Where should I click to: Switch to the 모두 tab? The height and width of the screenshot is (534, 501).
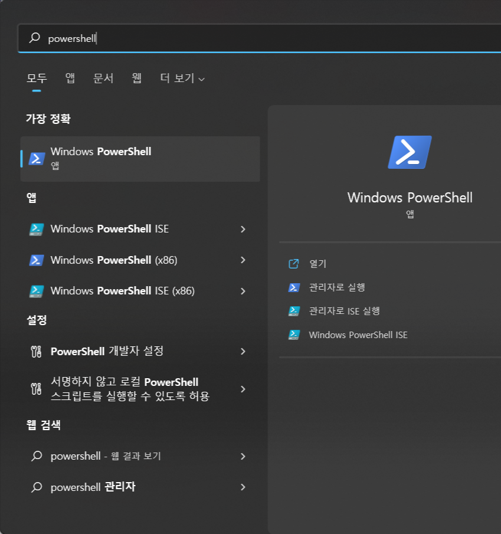coord(37,78)
